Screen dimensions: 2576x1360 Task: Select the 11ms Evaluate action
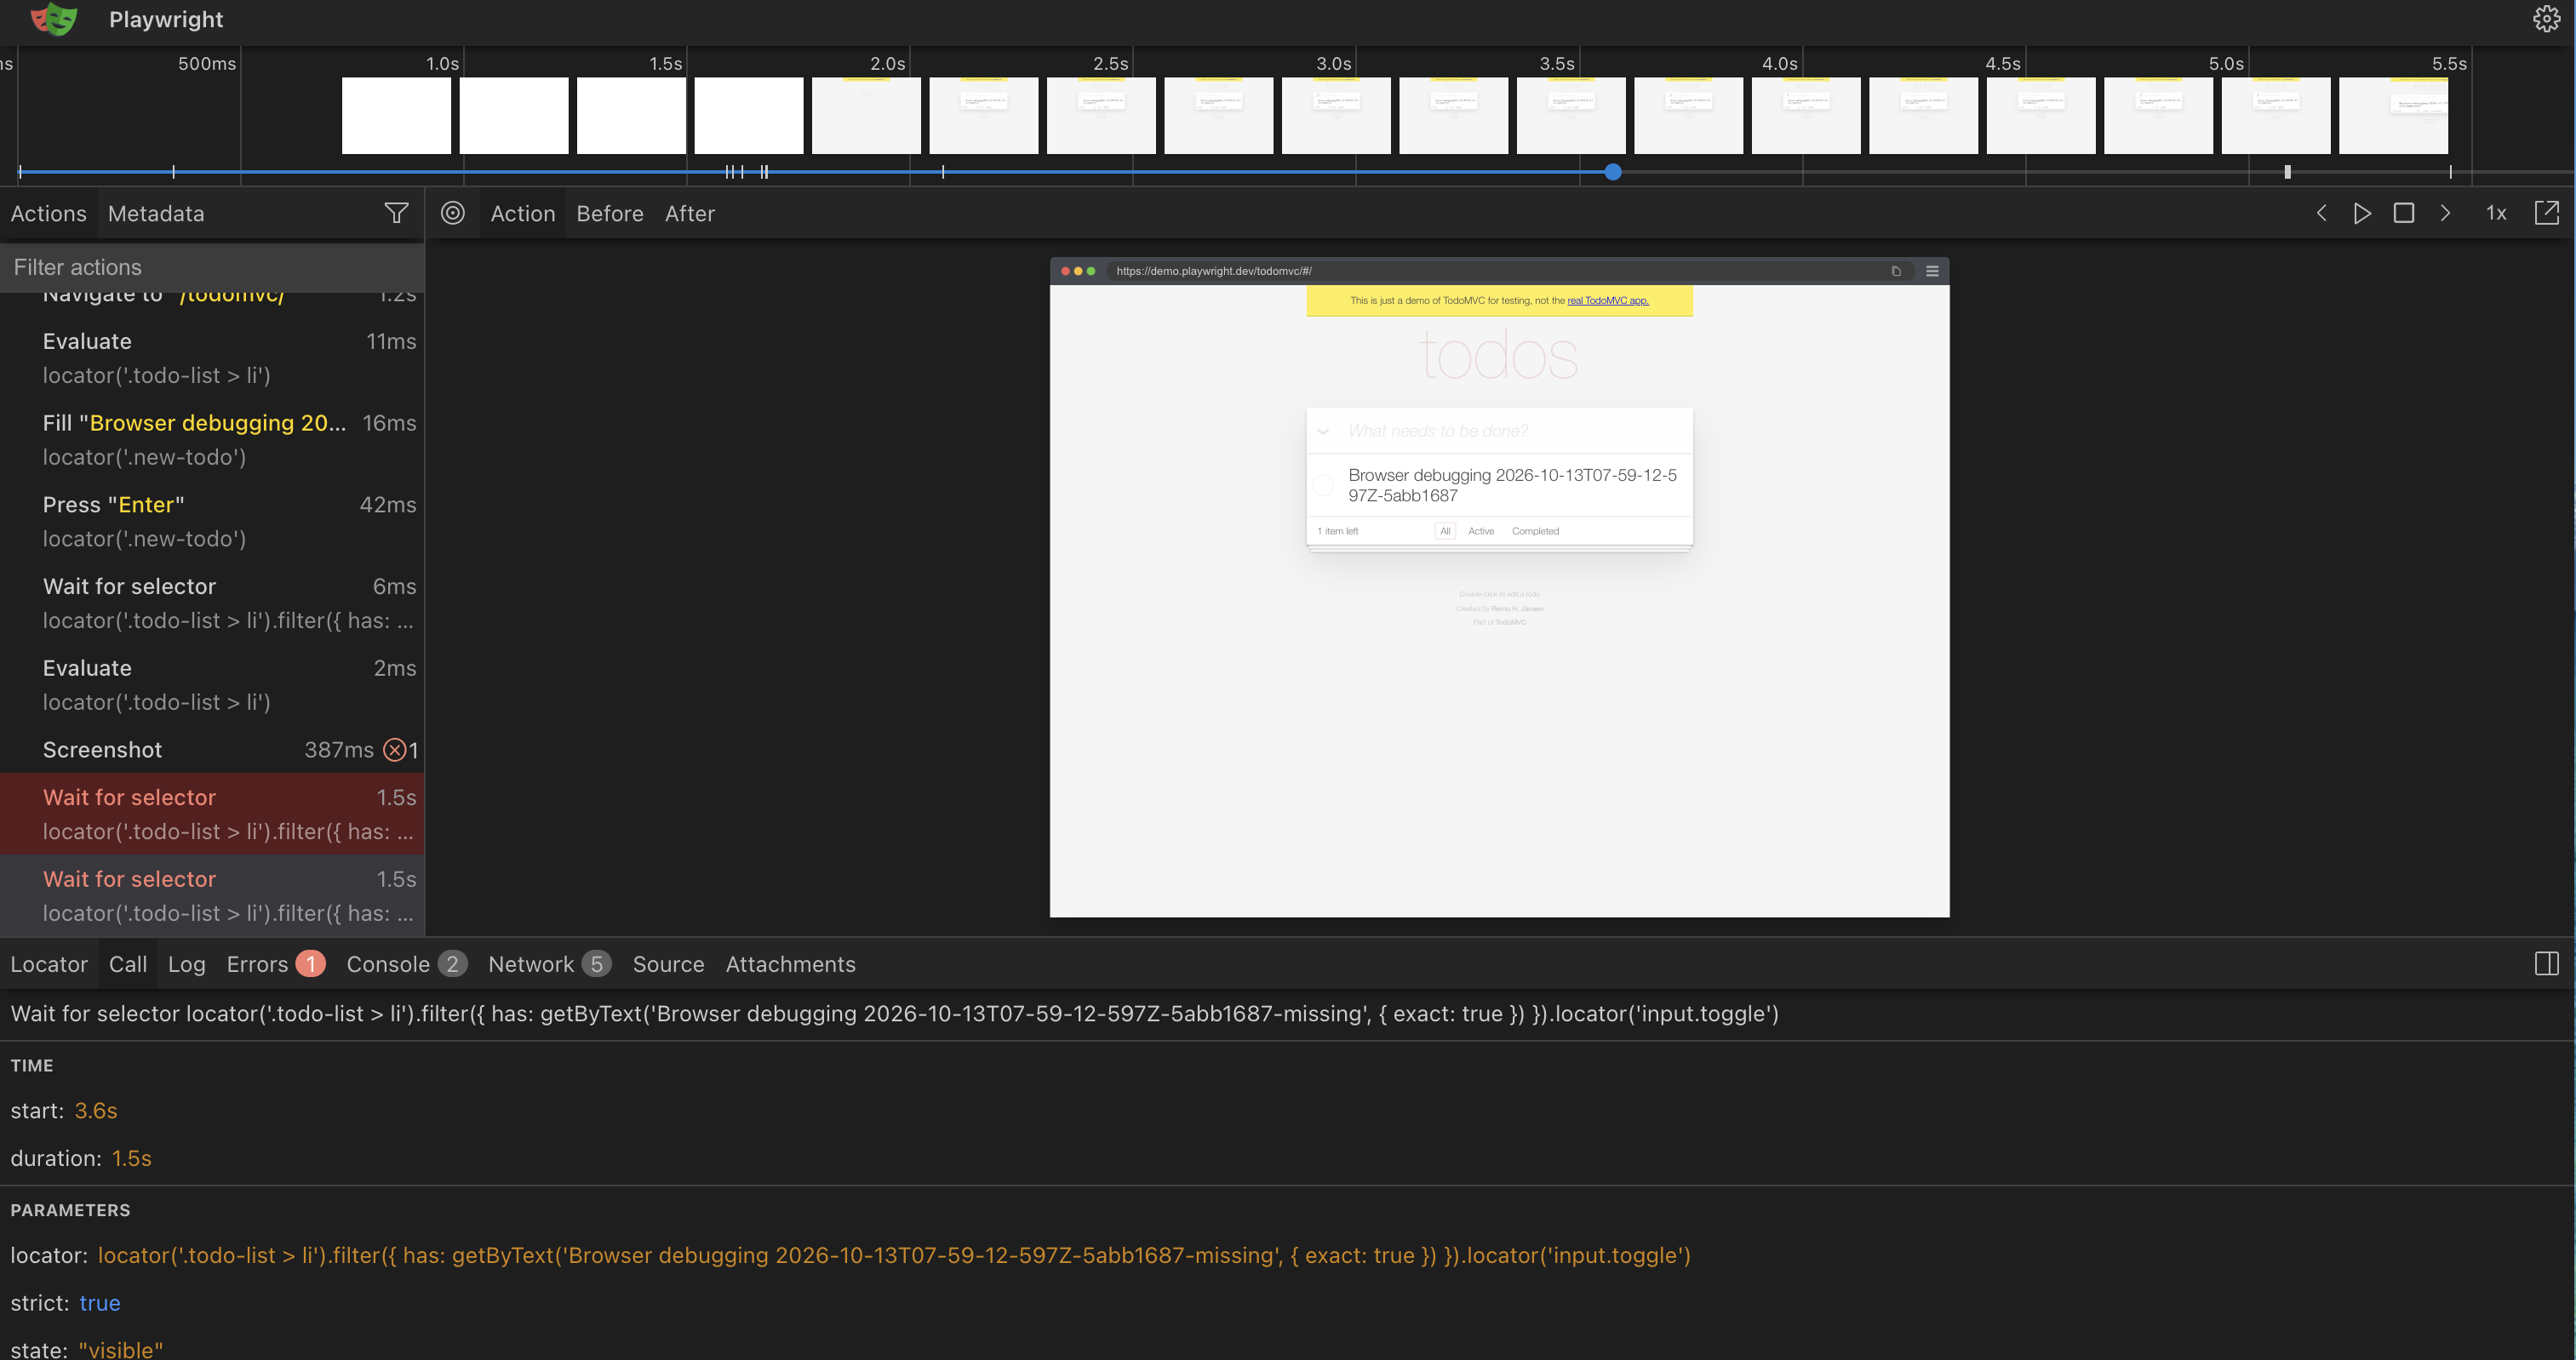coord(212,358)
